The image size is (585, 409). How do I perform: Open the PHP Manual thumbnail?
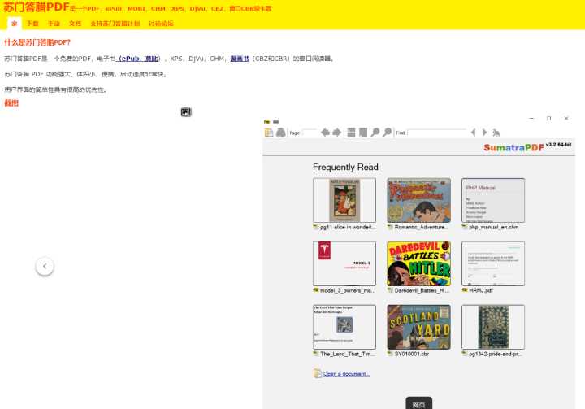(x=493, y=200)
